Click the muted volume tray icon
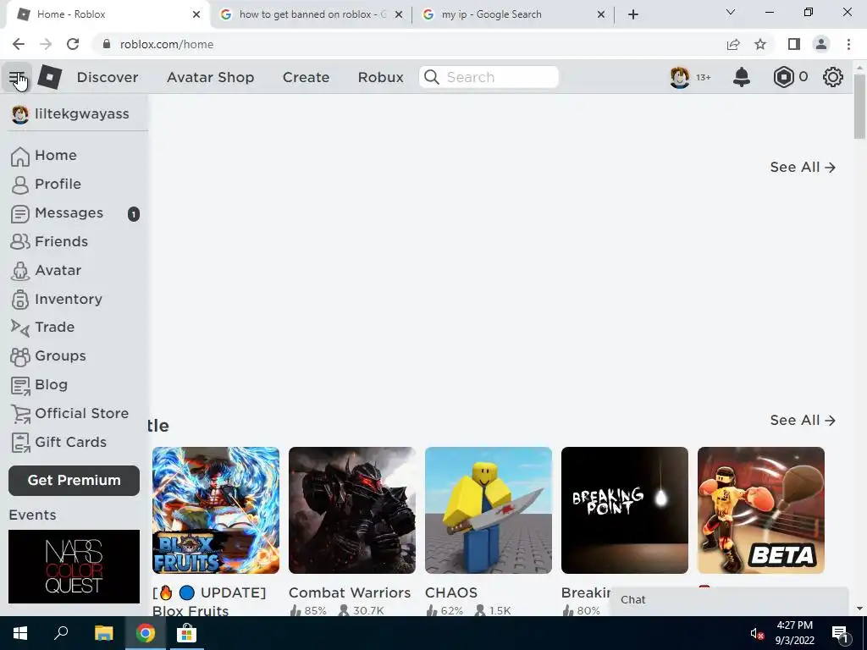Screen dimensions: 867x650 (757, 634)
